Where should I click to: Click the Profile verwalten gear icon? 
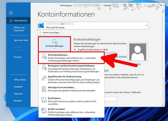44,111
